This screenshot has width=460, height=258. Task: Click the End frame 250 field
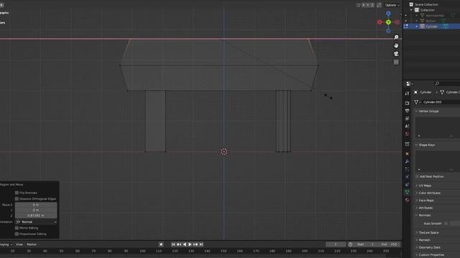pyautogui.click(x=389, y=244)
